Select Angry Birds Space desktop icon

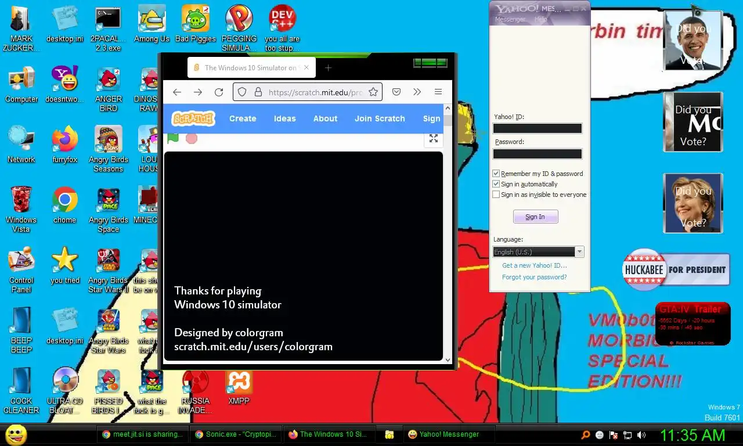point(108,209)
